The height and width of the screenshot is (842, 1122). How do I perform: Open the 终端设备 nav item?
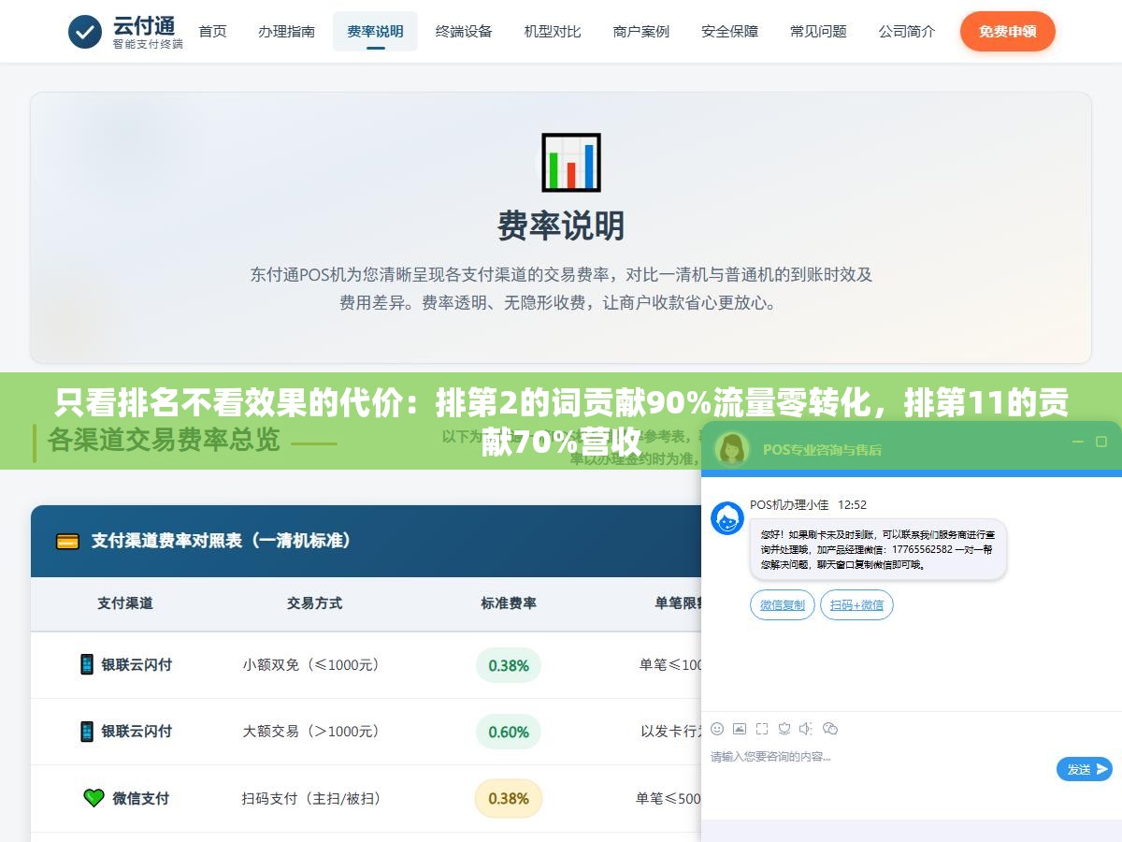point(464,31)
